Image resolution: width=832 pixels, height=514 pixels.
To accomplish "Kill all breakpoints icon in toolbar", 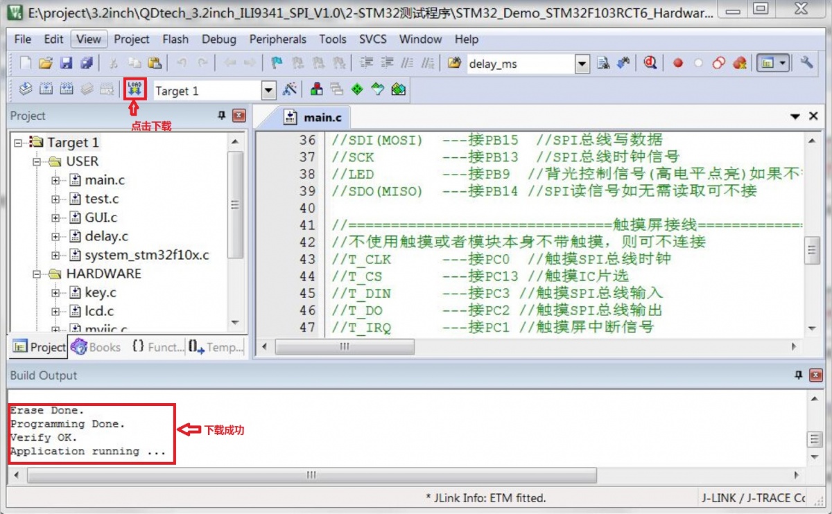I will click(740, 64).
